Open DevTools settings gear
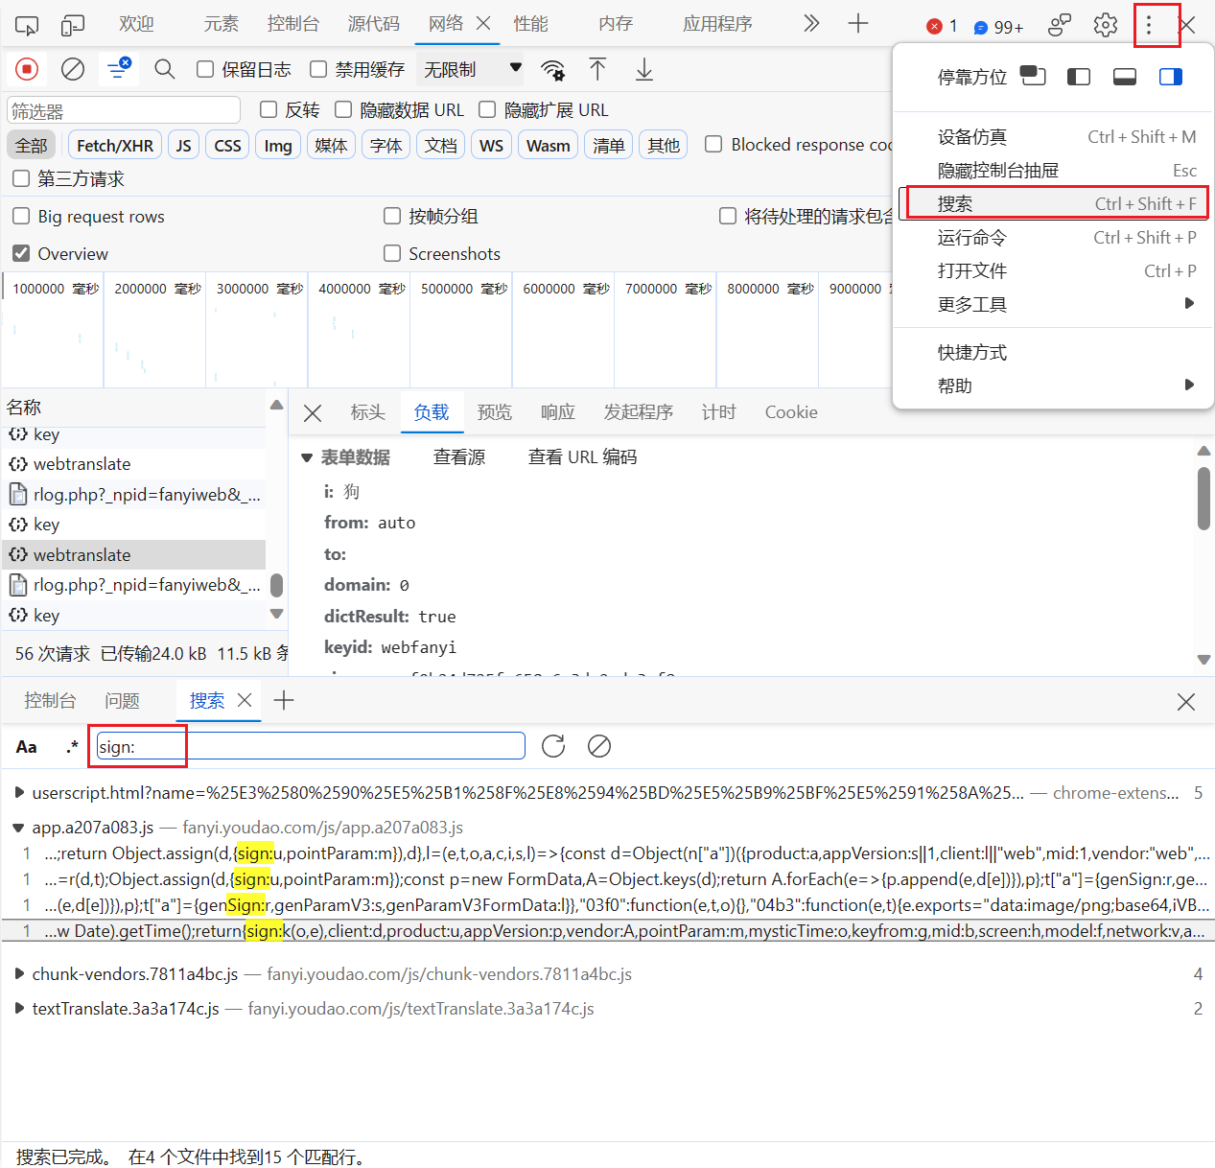 pyautogui.click(x=1106, y=25)
